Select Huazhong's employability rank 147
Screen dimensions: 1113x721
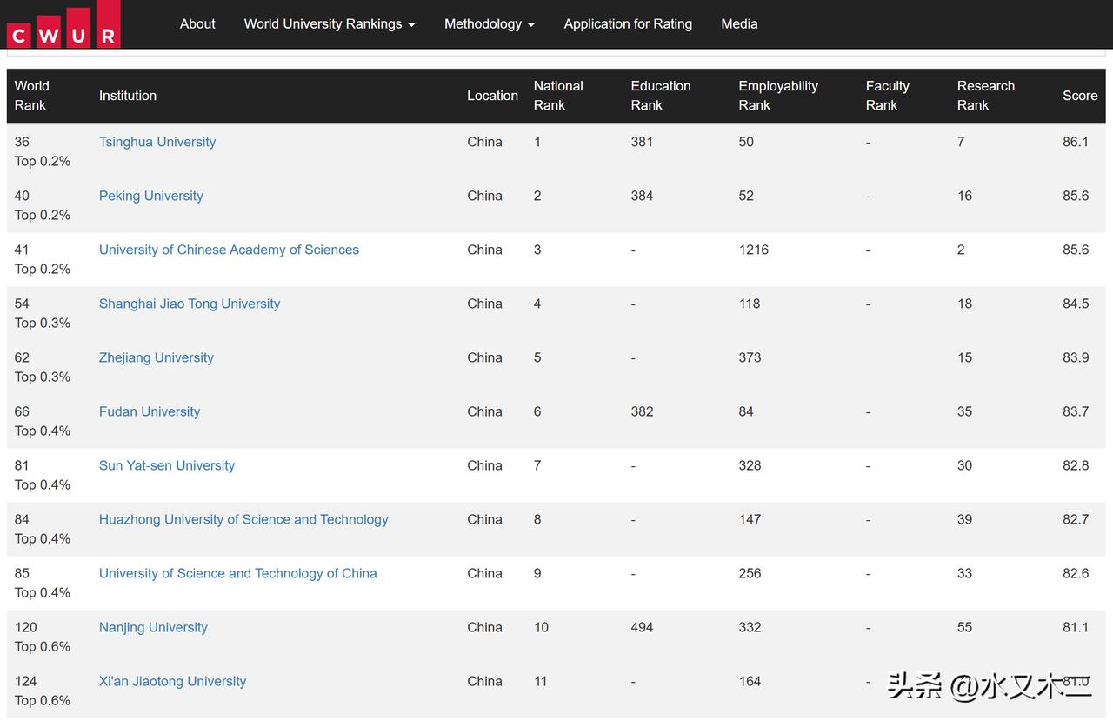tap(750, 519)
